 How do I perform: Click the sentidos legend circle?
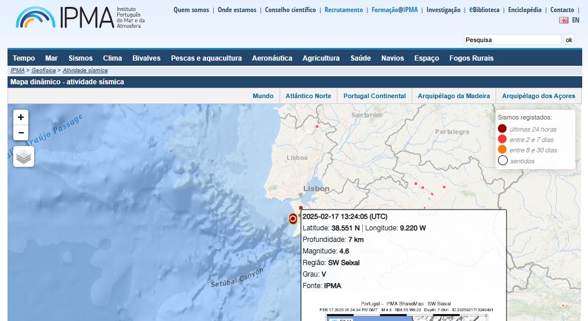pyautogui.click(x=503, y=160)
